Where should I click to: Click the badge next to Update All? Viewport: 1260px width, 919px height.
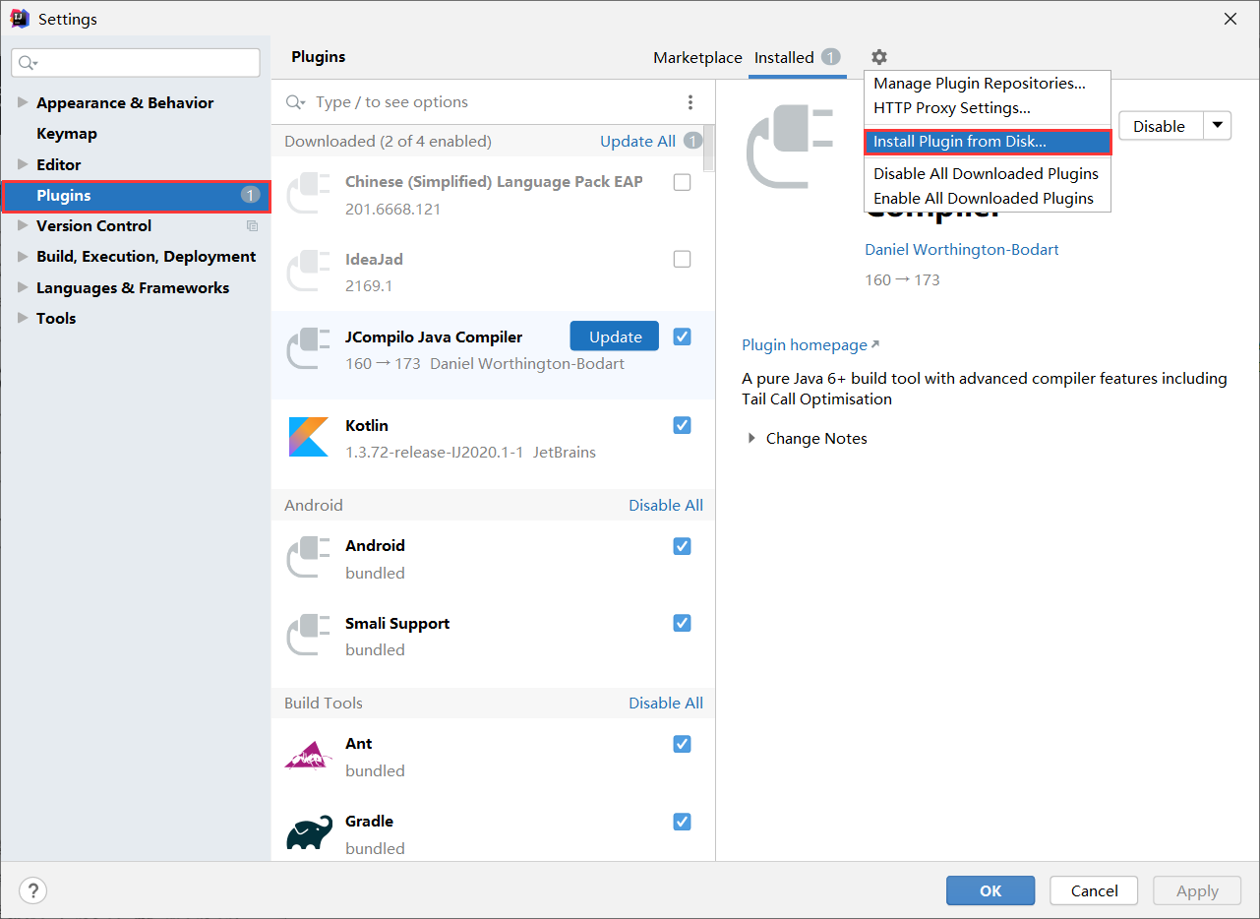pos(692,142)
